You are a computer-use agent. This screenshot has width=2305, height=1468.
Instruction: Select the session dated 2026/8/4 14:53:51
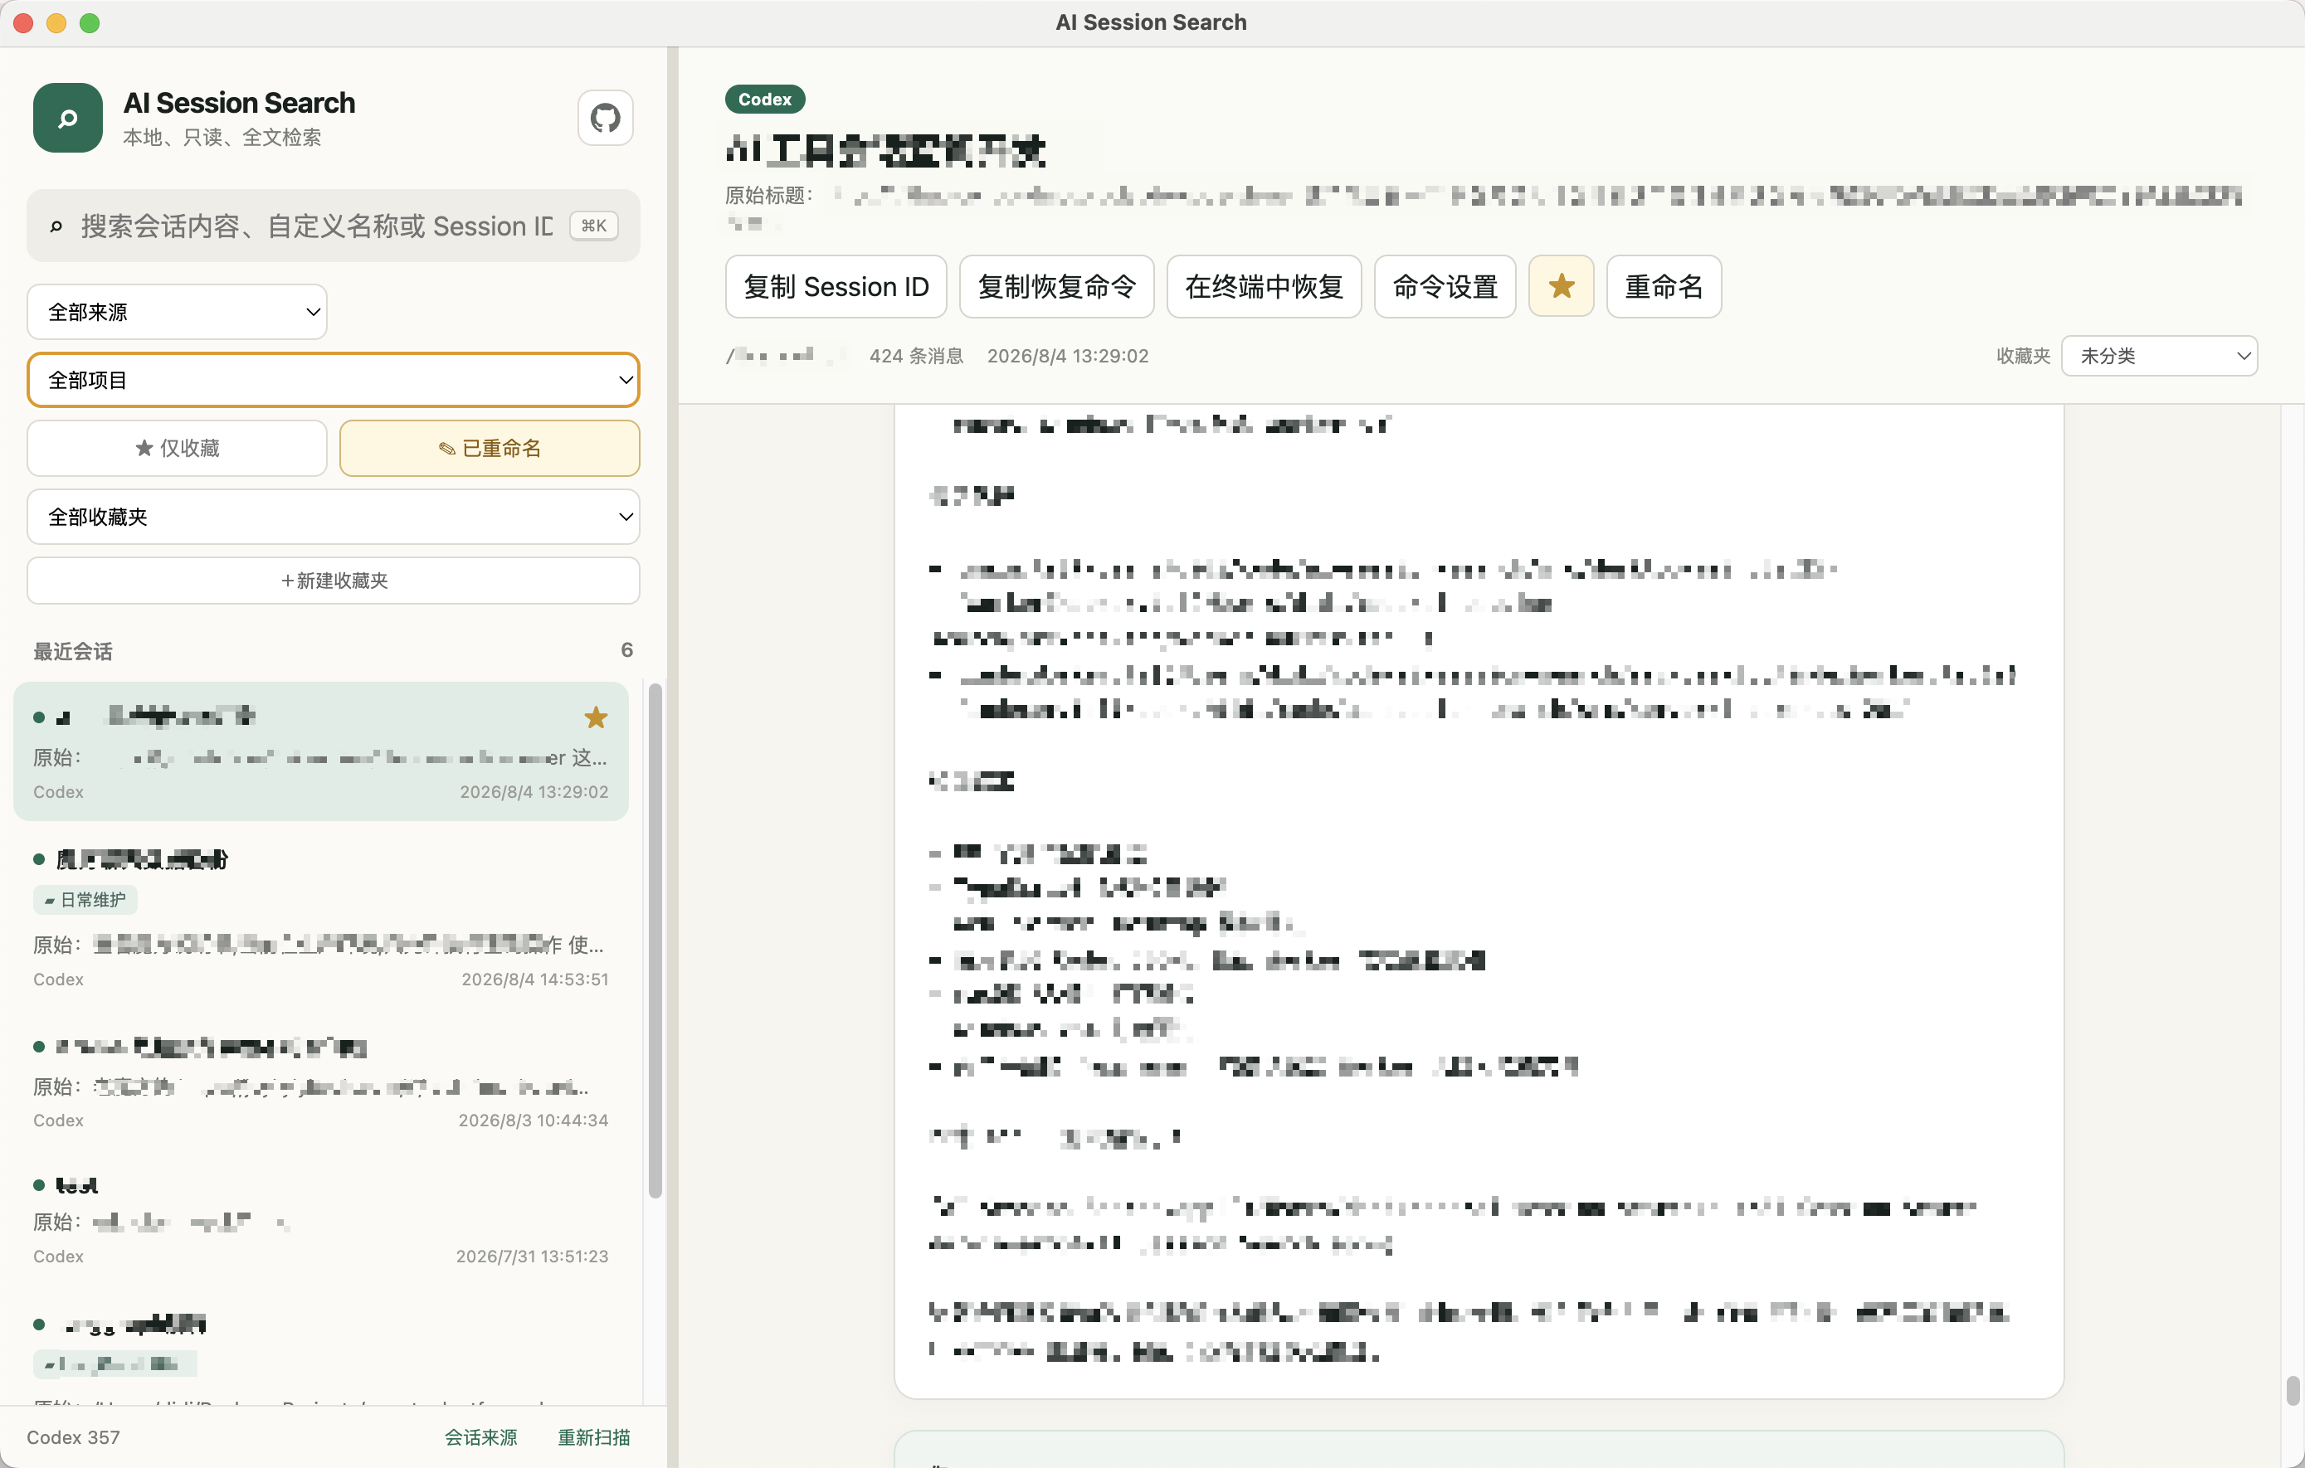click(x=320, y=916)
